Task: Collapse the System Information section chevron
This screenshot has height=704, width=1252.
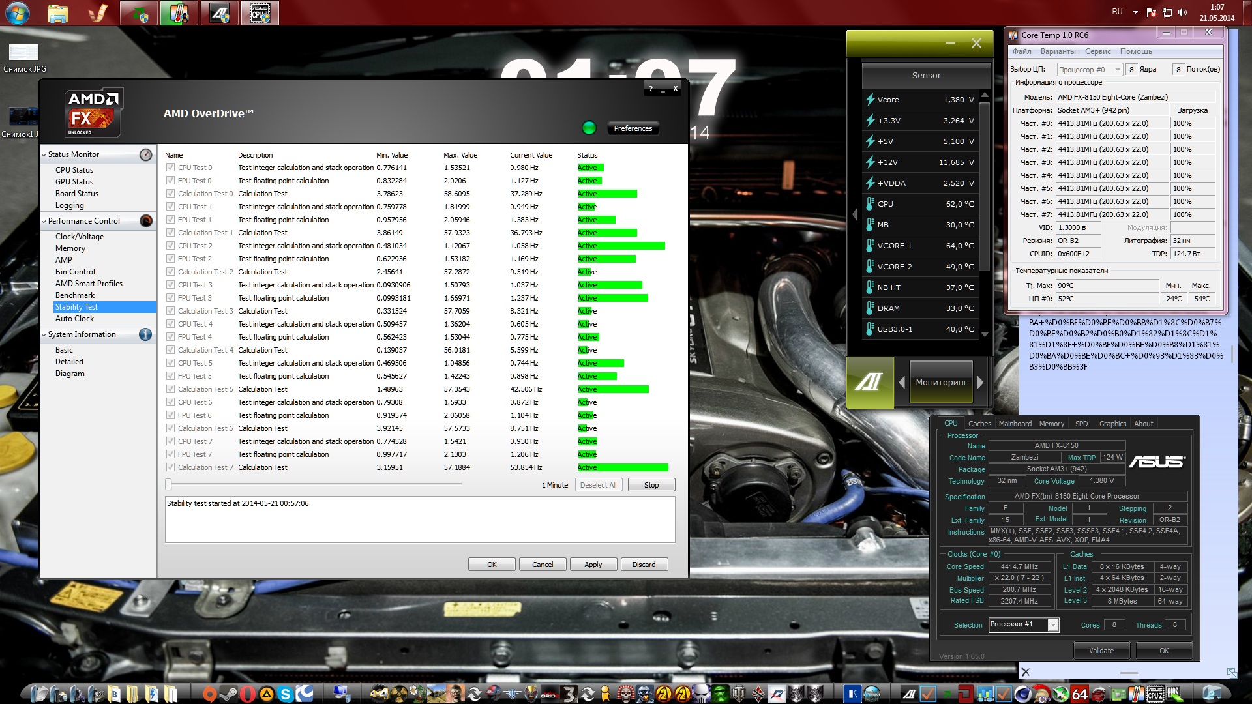Action: pyautogui.click(x=44, y=335)
